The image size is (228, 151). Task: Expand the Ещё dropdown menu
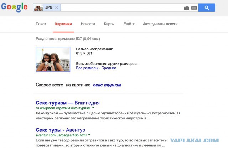pyautogui.click(x=129, y=24)
